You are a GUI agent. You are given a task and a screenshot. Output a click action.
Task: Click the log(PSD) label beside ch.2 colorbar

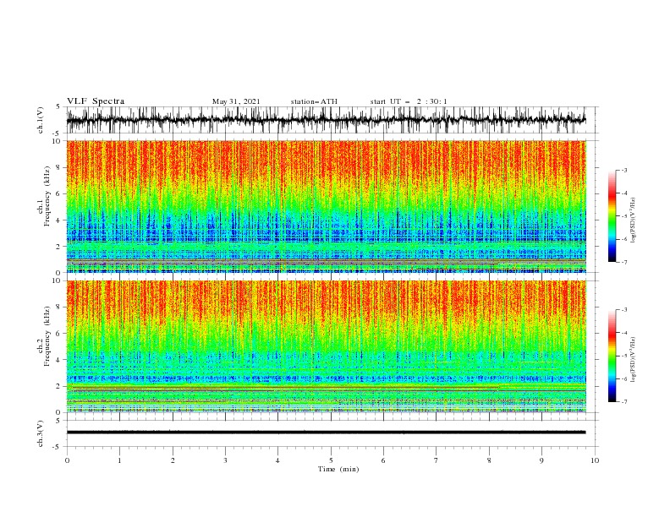click(x=634, y=359)
